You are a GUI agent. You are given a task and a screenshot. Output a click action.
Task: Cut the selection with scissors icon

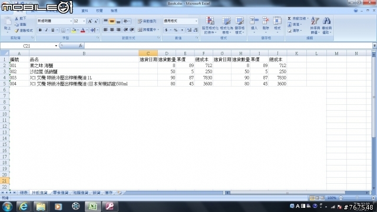[16, 18]
